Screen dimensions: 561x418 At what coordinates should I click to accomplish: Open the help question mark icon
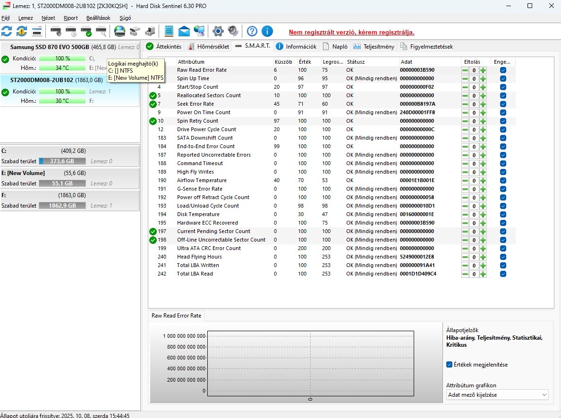(252, 32)
